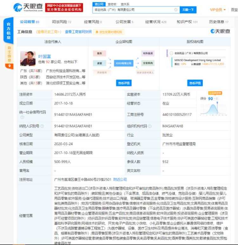The image size is (238, 245).
Task: Click the 天眼一下 search button
Action: (x=188, y=10)
